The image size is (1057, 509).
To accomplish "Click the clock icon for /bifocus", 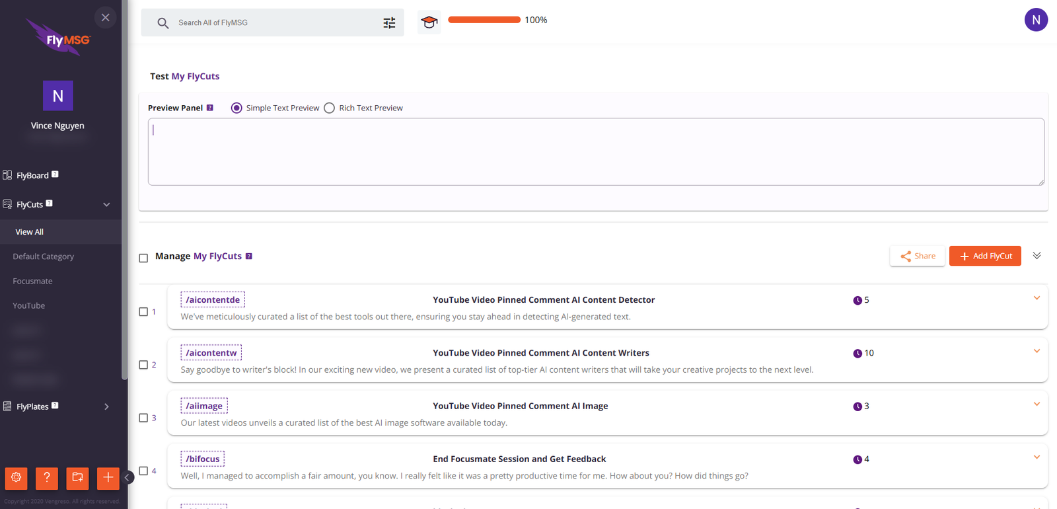I will [x=857, y=459].
